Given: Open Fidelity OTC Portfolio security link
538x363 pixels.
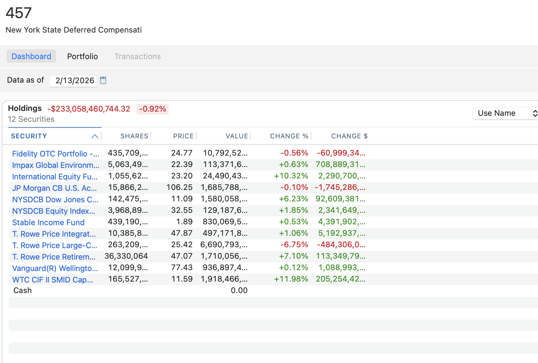Looking at the screenshot, I should [56, 154].
